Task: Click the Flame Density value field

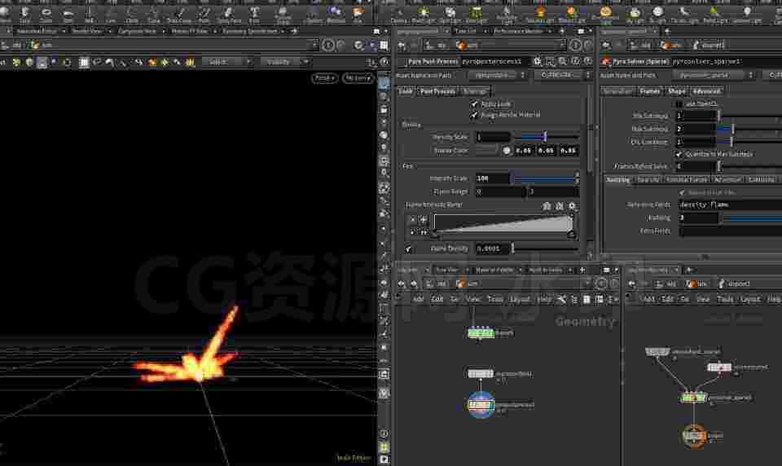Action: click(x=492, y=248)
